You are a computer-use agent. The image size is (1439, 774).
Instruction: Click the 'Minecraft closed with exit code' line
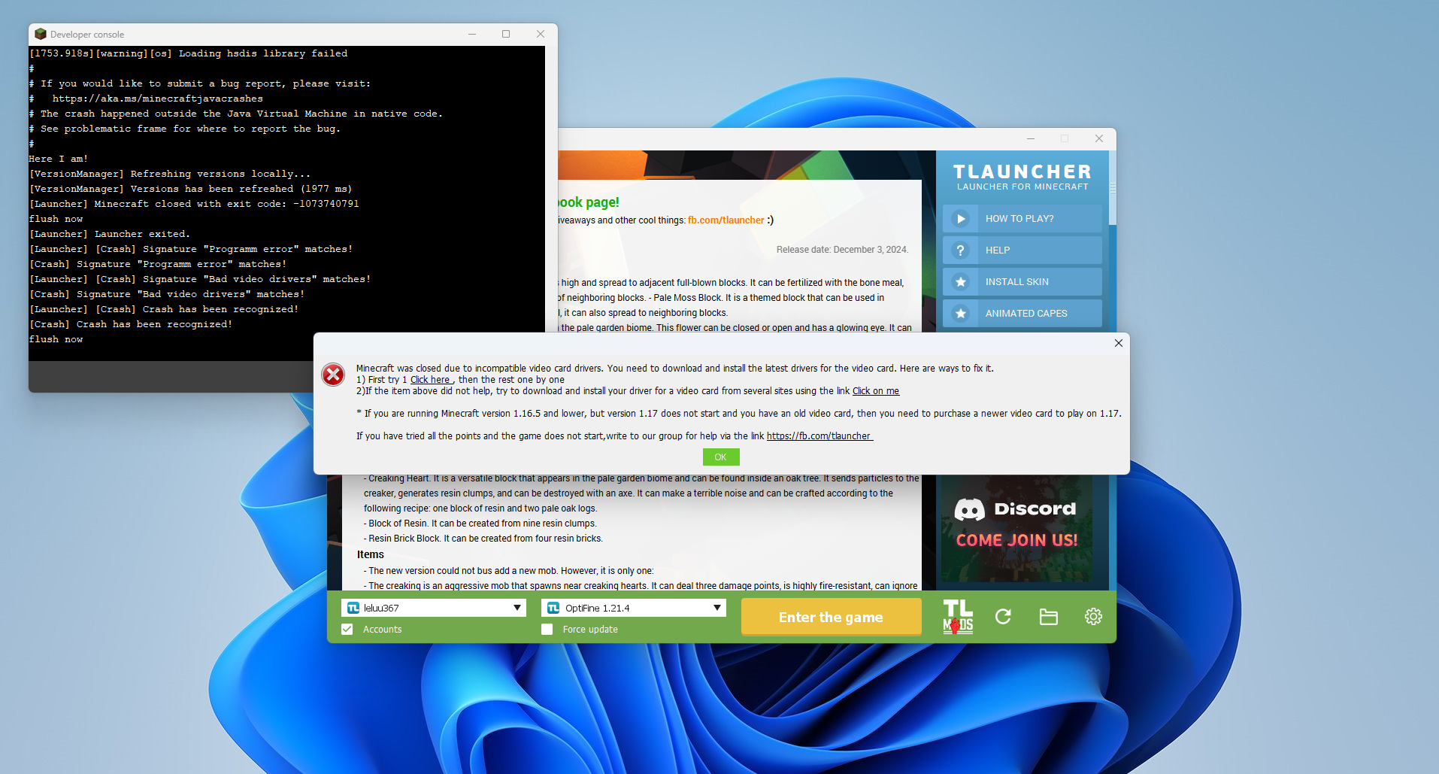click(194, 204)
